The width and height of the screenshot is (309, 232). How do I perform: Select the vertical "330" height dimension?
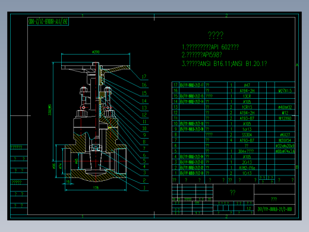point(50,110)
